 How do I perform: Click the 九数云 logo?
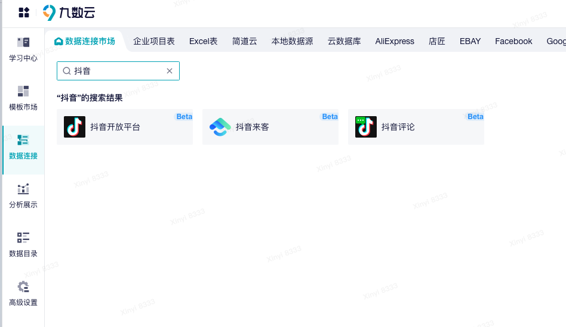pos(69,13)
